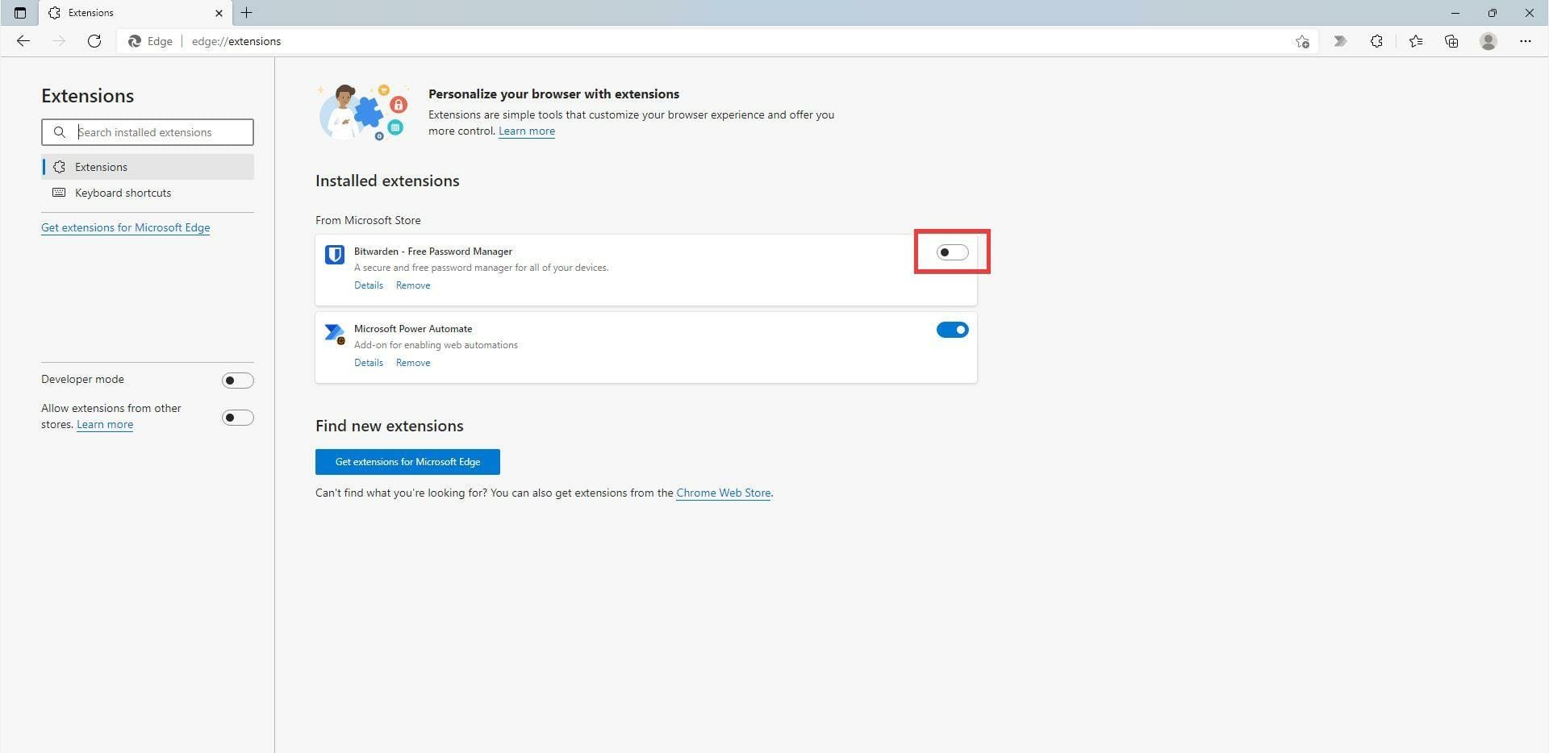Open the profile avatar icon
Viewport: 1549px width, 753px height.
[1488, 41]
